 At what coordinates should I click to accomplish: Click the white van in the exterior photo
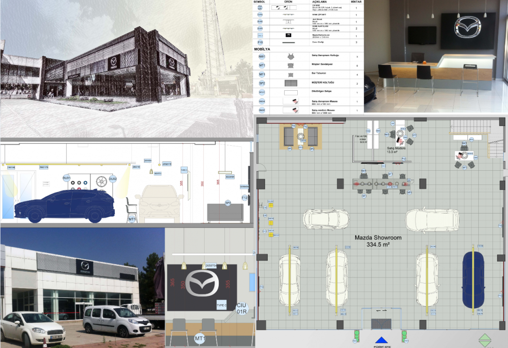(x=117, y=320)
